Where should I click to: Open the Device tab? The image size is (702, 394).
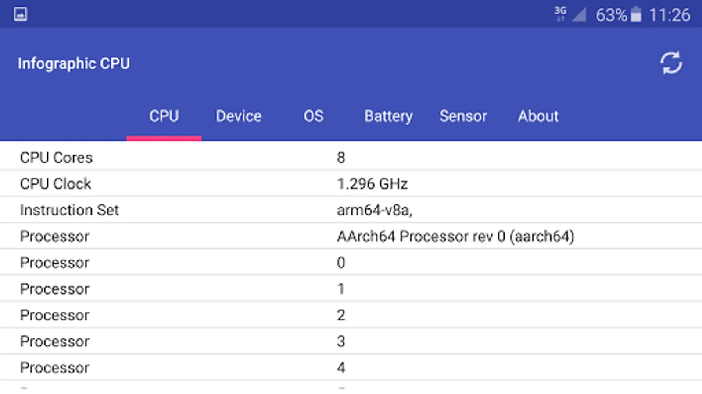click(x=239, y=116)
